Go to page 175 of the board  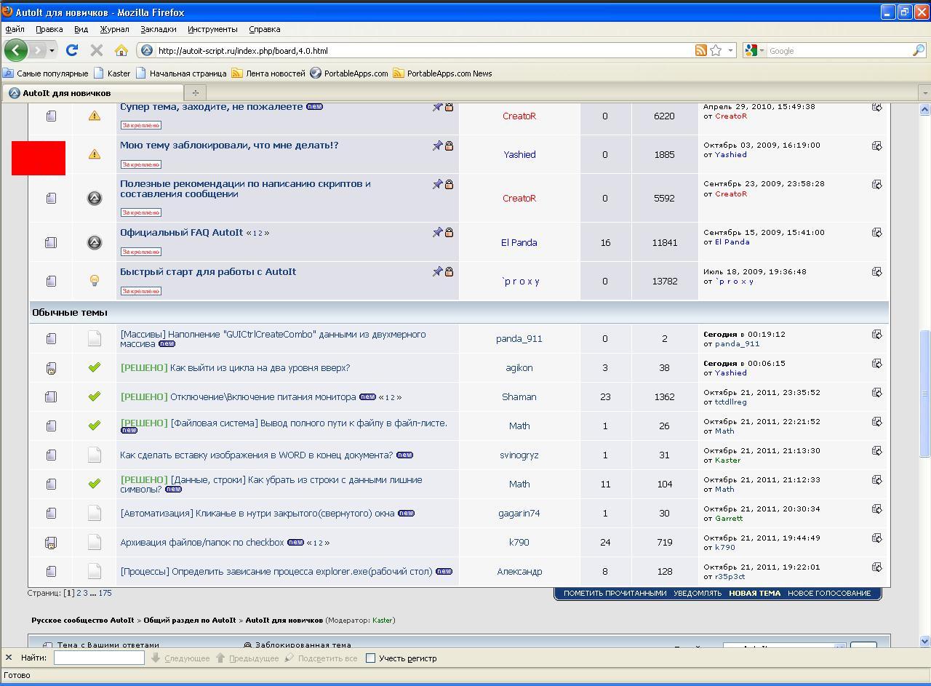[105, 593]
